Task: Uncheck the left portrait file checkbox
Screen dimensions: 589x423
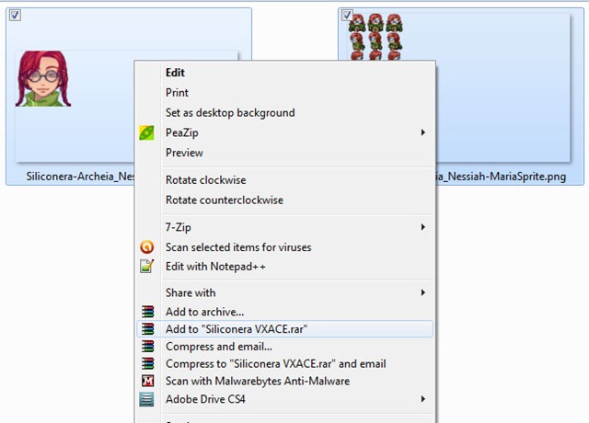Action: [x=17, y=15]
